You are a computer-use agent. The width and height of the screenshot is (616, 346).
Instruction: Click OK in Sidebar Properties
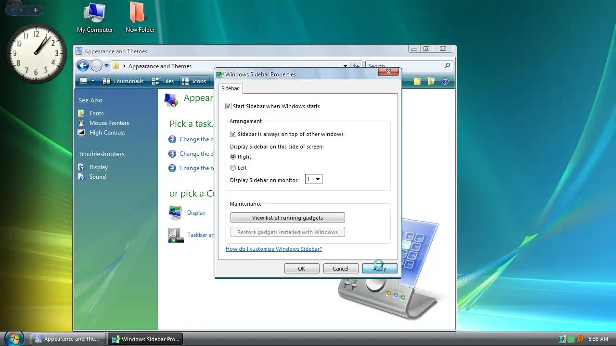pyautogui.click(x=302, y=269)
